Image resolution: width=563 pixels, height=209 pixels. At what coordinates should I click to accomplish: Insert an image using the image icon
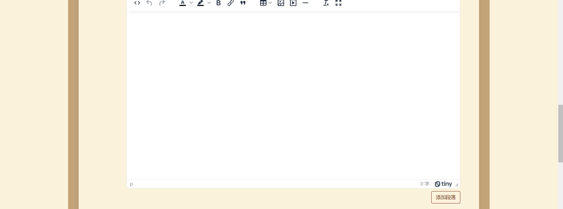point(281,3)
